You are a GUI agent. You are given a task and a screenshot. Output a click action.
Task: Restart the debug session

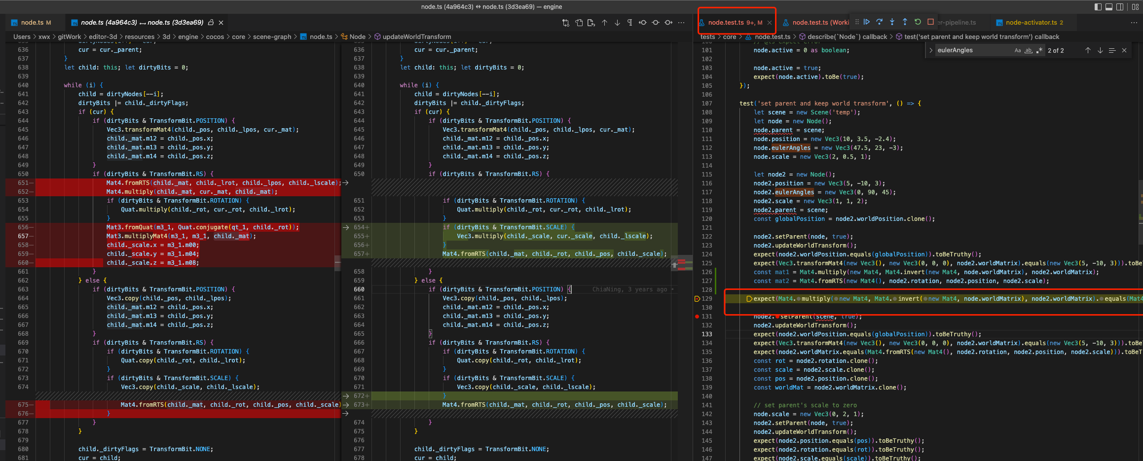[x=918, y=22]
